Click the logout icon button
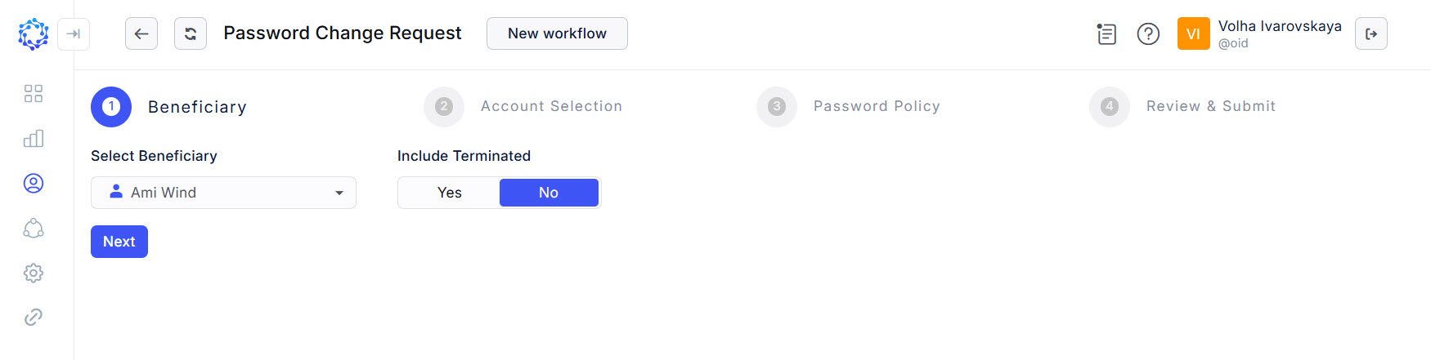 tap(1371, 33)
